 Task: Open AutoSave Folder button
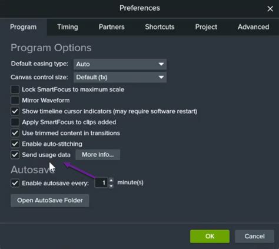point(50,200)
